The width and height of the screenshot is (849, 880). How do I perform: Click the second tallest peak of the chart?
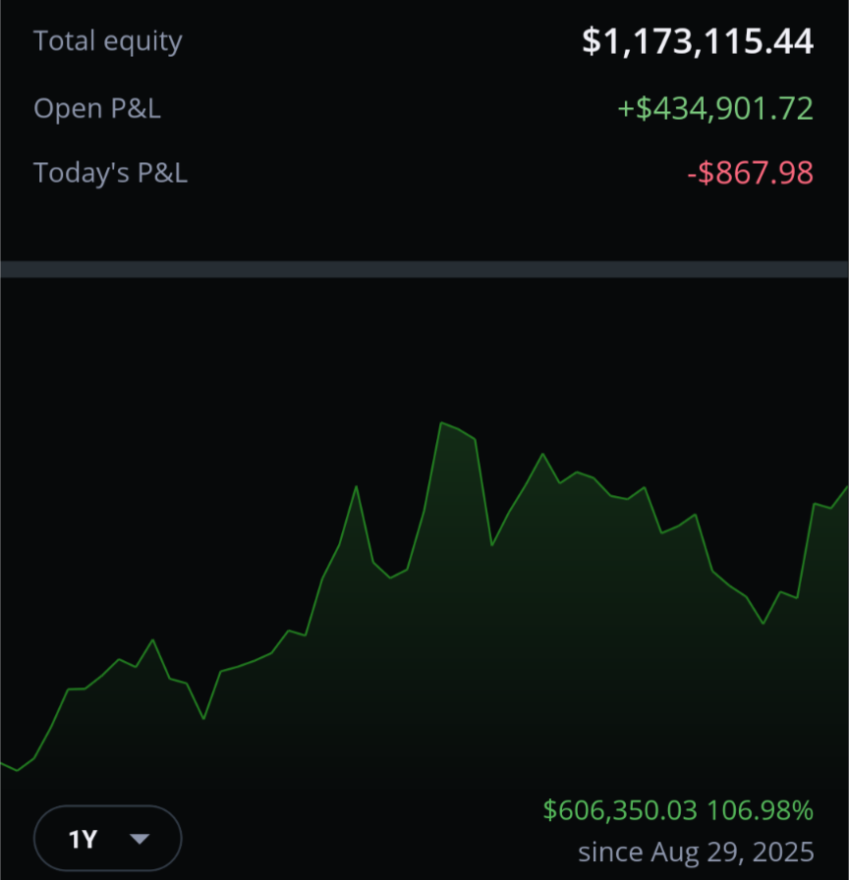point(543,454)
